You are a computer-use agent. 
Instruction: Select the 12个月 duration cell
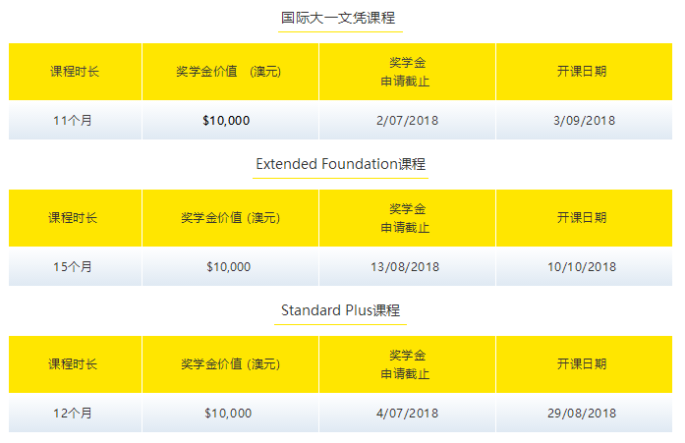(73, 414)
